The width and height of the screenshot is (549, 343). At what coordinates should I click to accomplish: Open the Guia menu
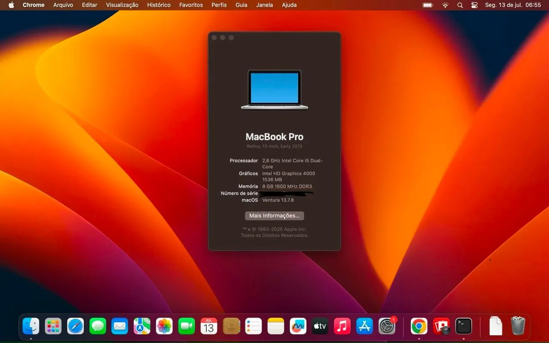pos(241,5)
